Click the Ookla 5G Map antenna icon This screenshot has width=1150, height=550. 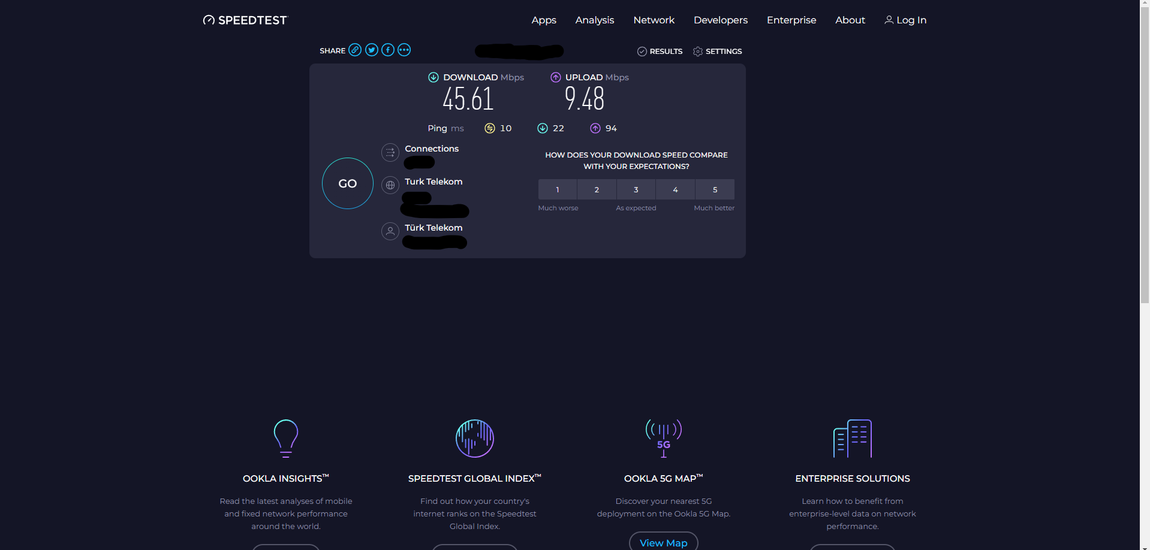664,439
